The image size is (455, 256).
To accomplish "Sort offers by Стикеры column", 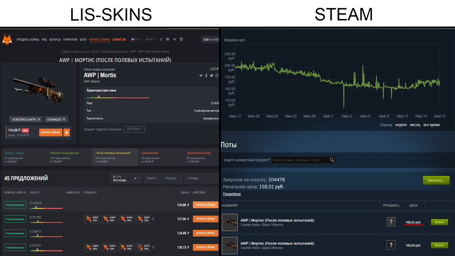I will point(89,193).
